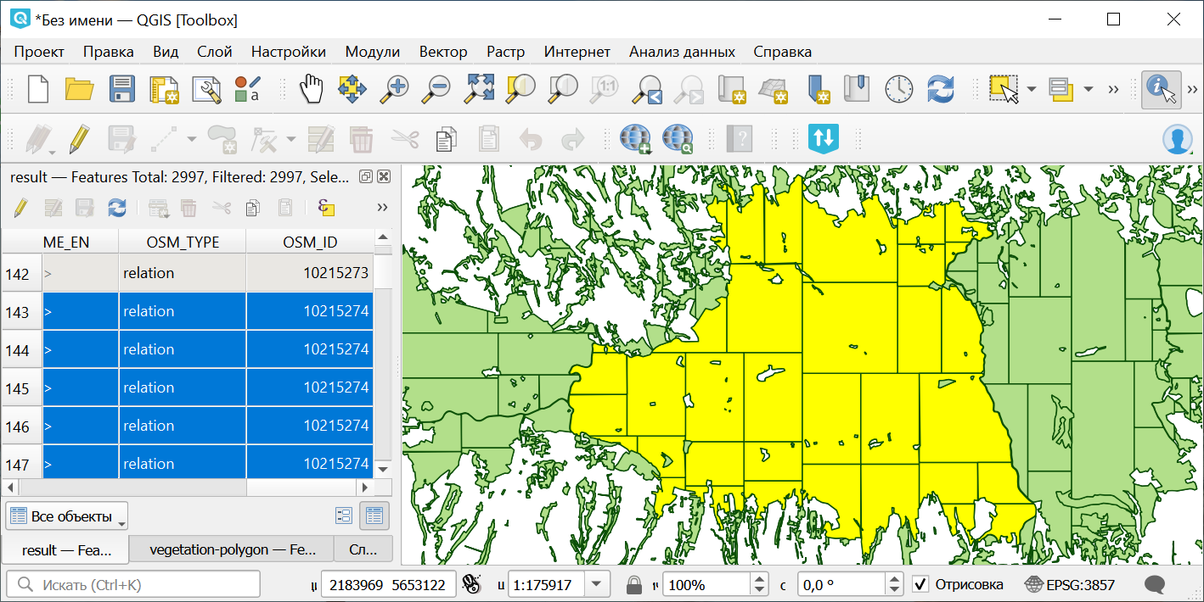Open the Show Spatial Bookmarks icon
Screen dimensions: 1204x602
858,89
